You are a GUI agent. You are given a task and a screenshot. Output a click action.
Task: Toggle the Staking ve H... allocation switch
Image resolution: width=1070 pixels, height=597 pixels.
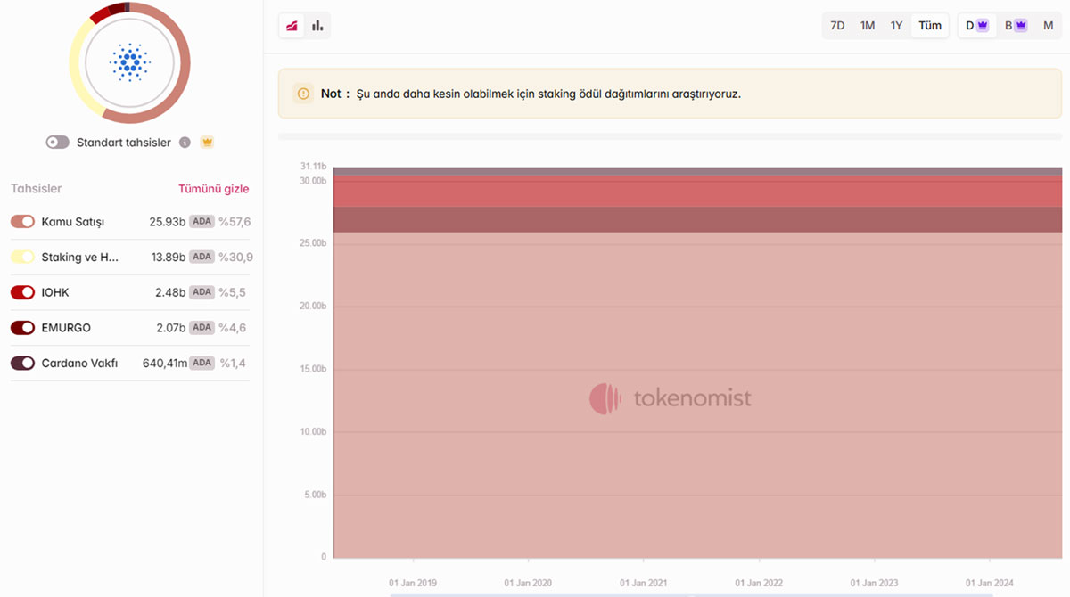22,257
